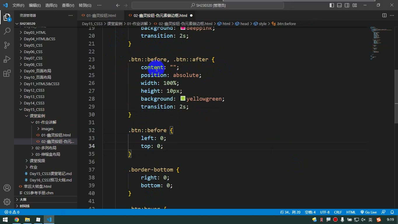Toggle the bottom panel
The height and width of the screenshot is (224, 398).
339,5
